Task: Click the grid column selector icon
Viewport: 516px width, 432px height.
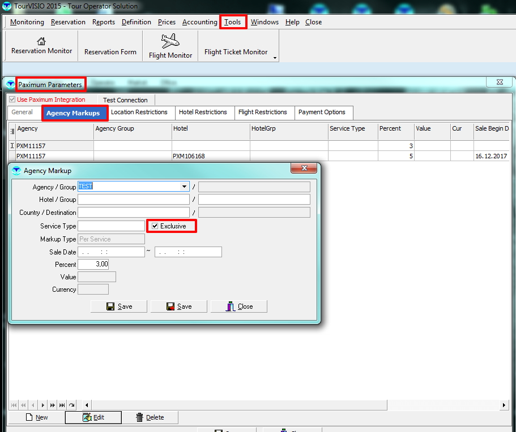Action: [12, 131]
